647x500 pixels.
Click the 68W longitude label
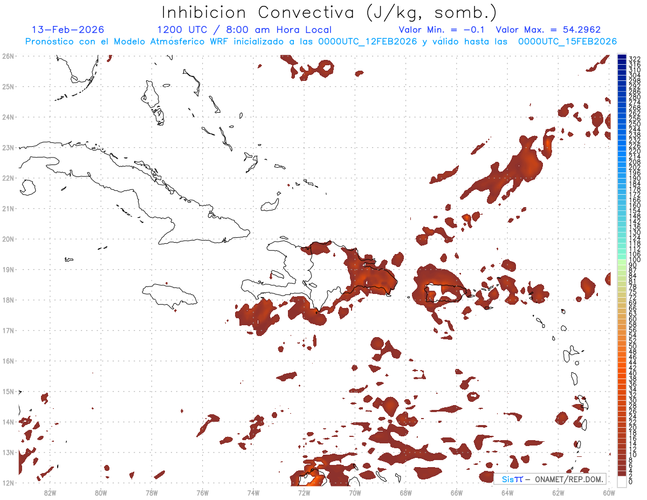(405, 492)
